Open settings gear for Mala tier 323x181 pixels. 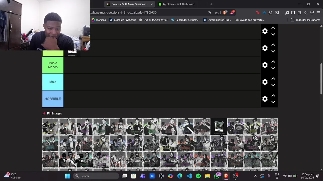265,82
